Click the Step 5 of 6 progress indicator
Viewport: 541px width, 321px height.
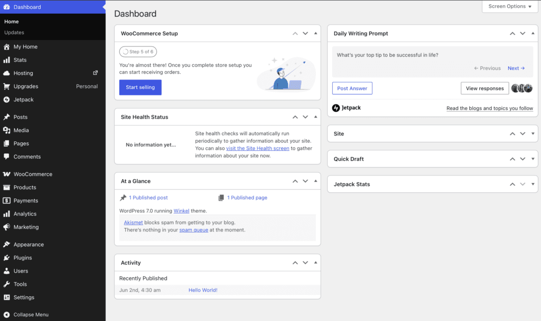point(138,52)
